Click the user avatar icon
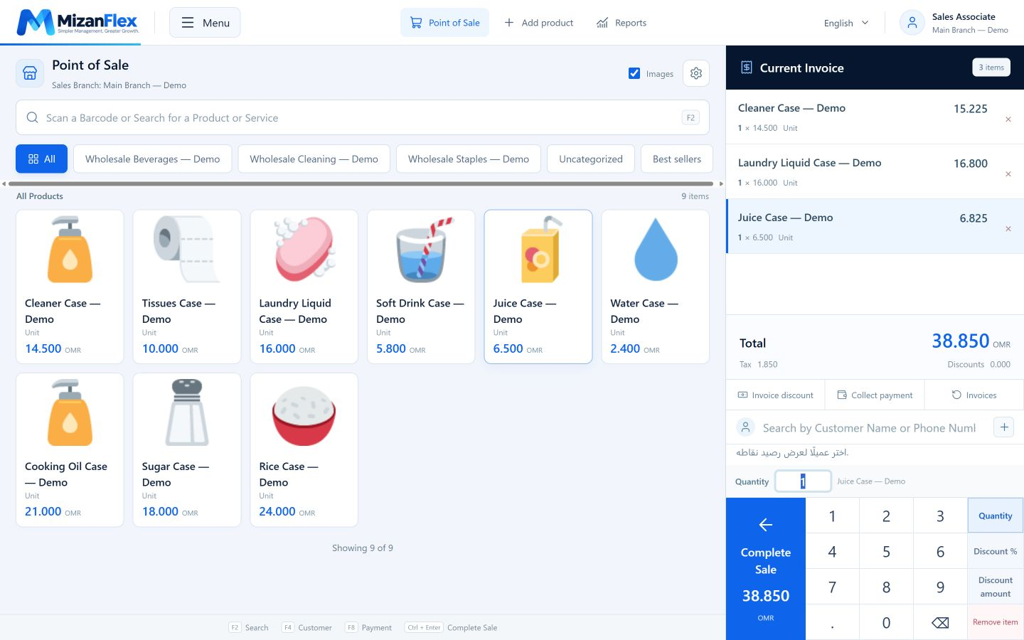 [912, 23]
